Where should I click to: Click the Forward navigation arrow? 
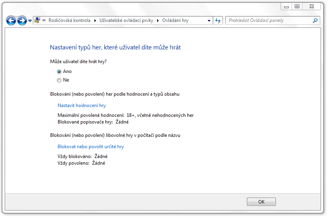[22, 20]
